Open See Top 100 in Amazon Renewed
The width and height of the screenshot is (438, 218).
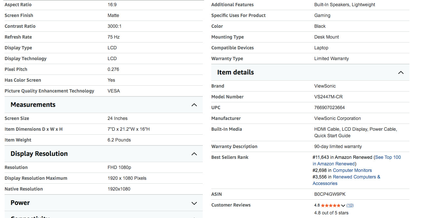click(x=388, y=157)
